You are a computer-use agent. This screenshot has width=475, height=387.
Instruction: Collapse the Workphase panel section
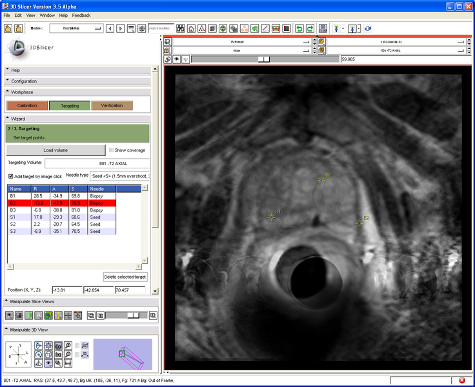click(x=77, y=92)
